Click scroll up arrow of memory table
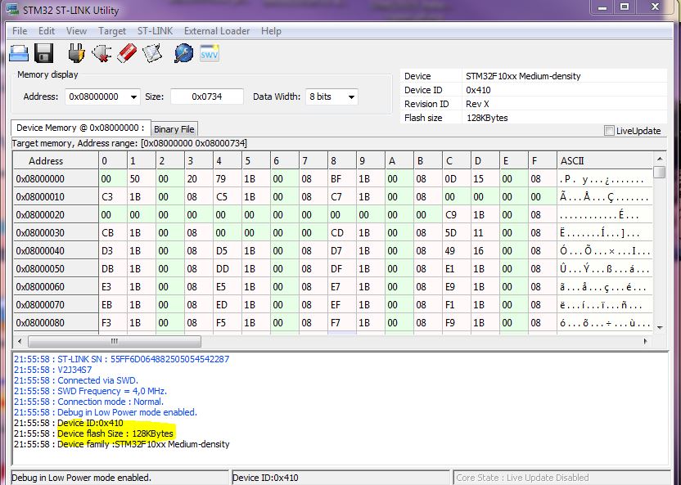The height and width of the screenshot is (485, 681). coord(660,159)
